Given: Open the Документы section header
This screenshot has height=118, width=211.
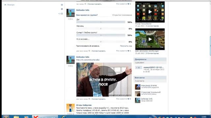Looking at the screenshot, I should click(x=150, y=59).
